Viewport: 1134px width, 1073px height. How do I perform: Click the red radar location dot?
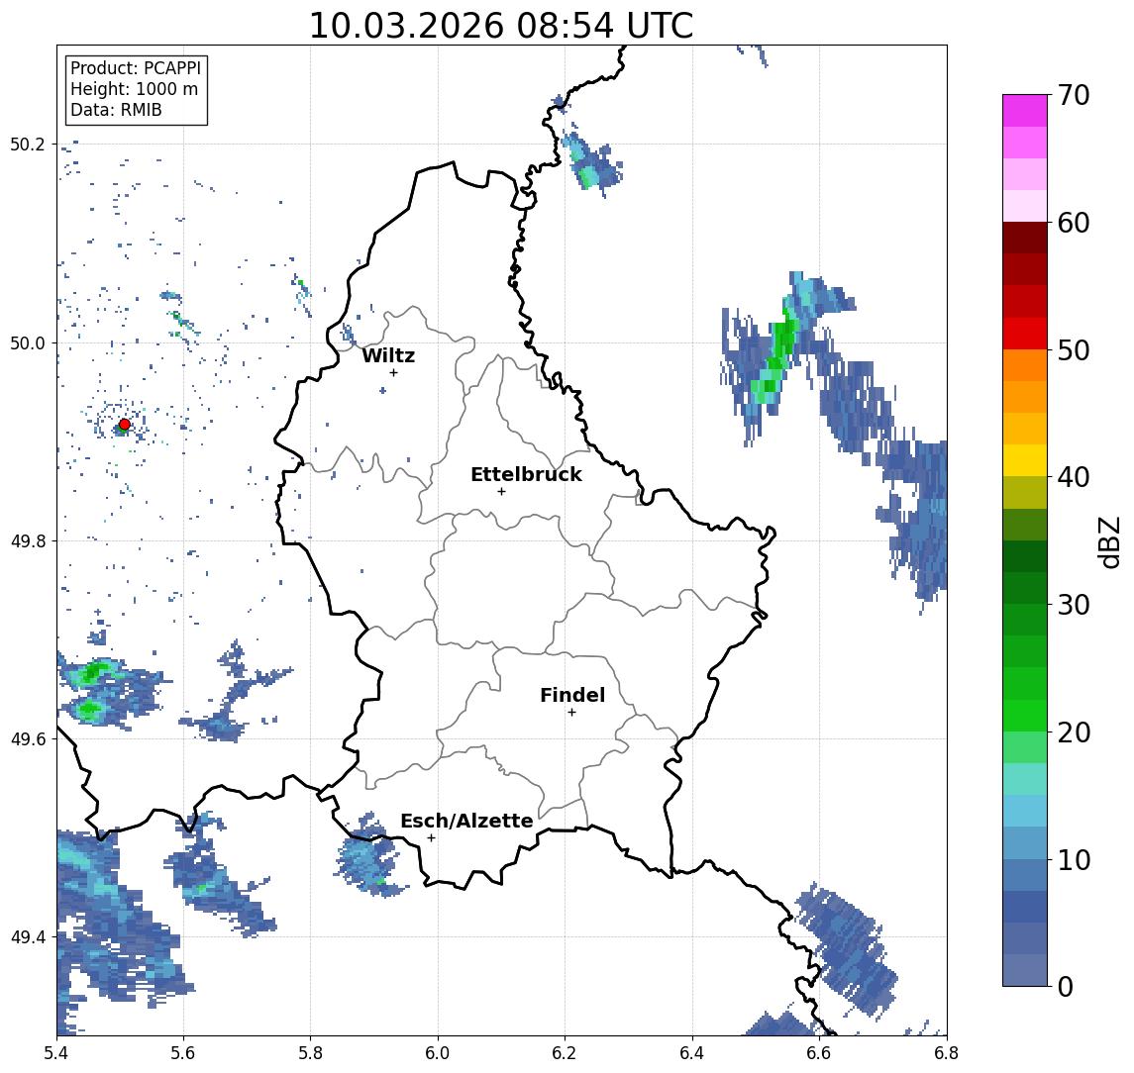tap(125, 425)
